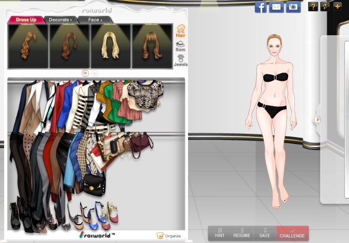Select the Item hat category icon
The width and height of the screenshot is (349, 243).
coord(180,46)
